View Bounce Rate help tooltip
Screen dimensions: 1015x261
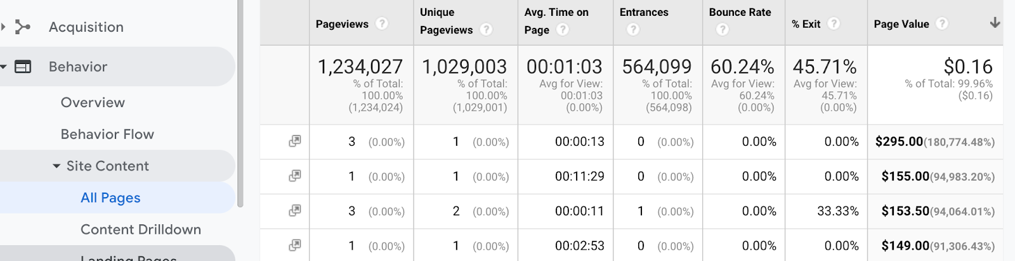[x=722, y=30]
